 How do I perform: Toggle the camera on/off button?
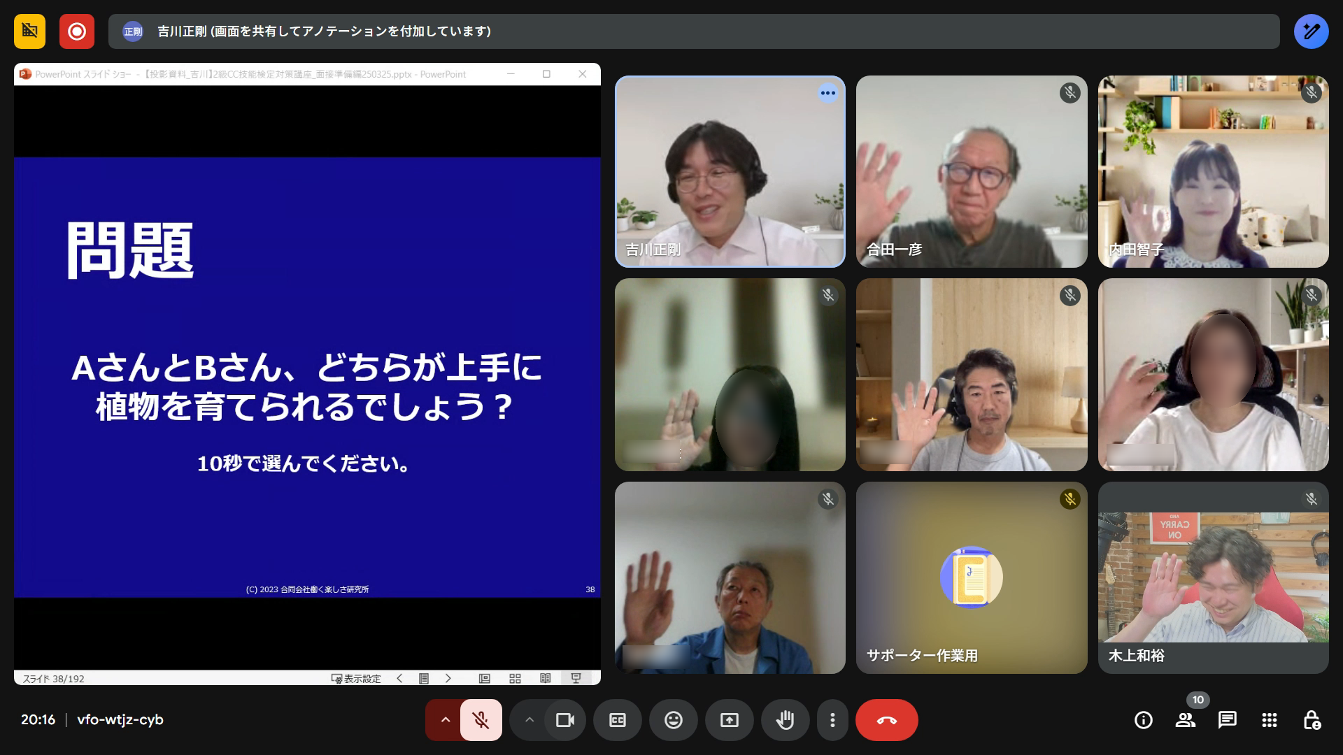pyautogui.click(x=564, y=720)
